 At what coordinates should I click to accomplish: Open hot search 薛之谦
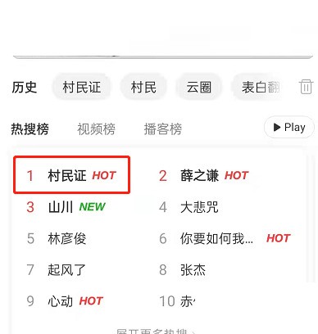pyautogui.click(x=203, y=175)
